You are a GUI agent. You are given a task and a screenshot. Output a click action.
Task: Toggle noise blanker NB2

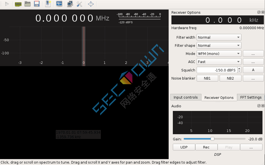[x=230, y=78]
